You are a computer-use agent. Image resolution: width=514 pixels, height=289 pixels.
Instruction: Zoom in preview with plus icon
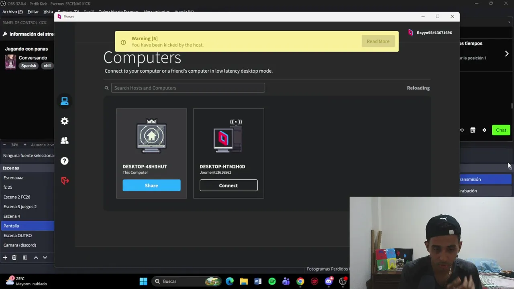coord(25,144)
